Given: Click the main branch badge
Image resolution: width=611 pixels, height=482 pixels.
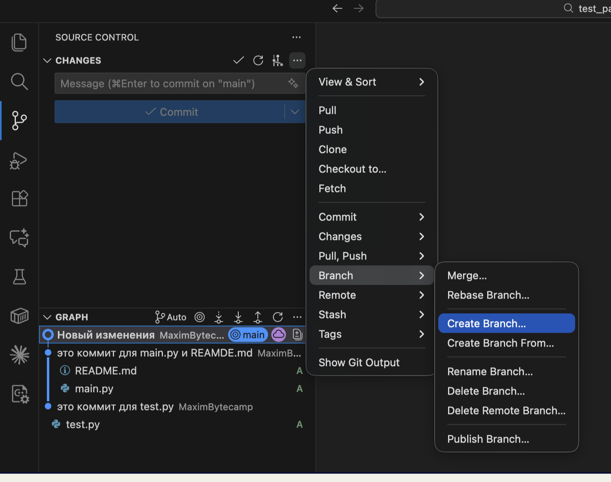Looking at the screenshot, I should (x=248, y=335).
